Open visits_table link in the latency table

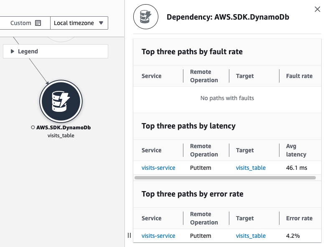(x=251, y=168)
